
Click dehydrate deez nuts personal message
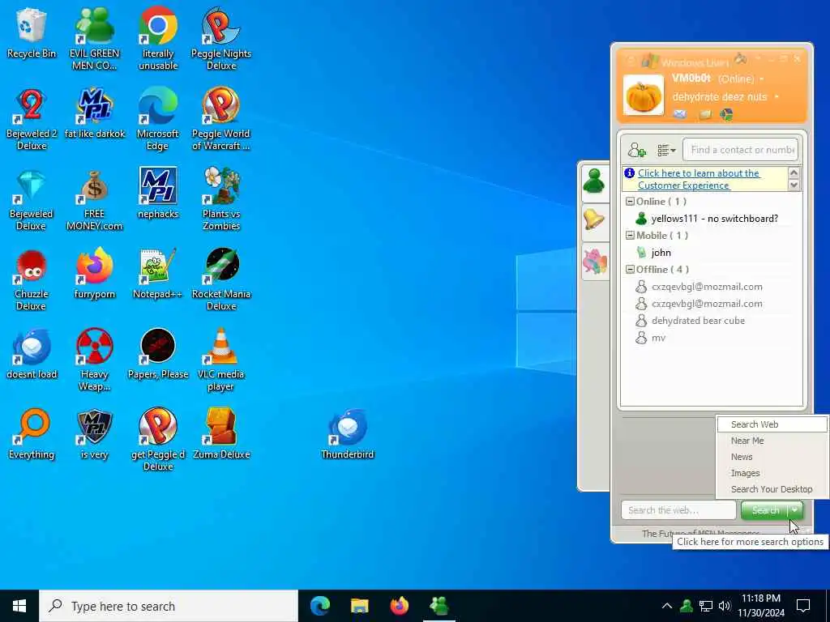tap(720, 97)
